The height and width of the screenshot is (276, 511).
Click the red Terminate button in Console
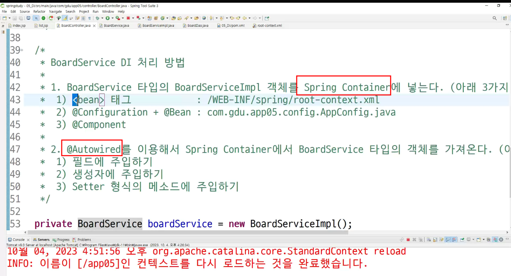(x=408, y=240)
